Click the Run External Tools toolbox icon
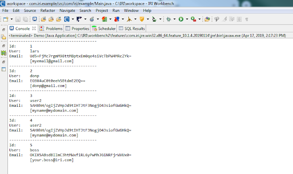This screenshot has height=174, width=293. 193,19
